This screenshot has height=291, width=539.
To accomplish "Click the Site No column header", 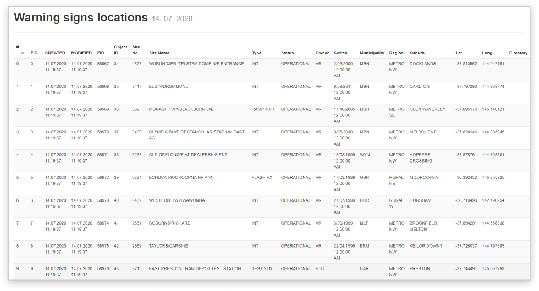I will (x=136, y=50).
